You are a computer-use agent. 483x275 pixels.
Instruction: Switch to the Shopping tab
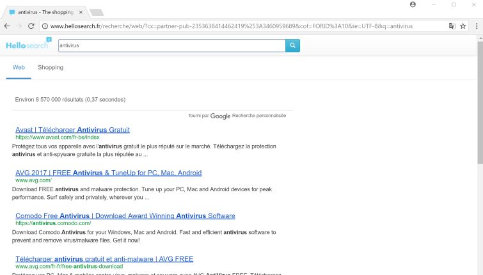[51, 67]
